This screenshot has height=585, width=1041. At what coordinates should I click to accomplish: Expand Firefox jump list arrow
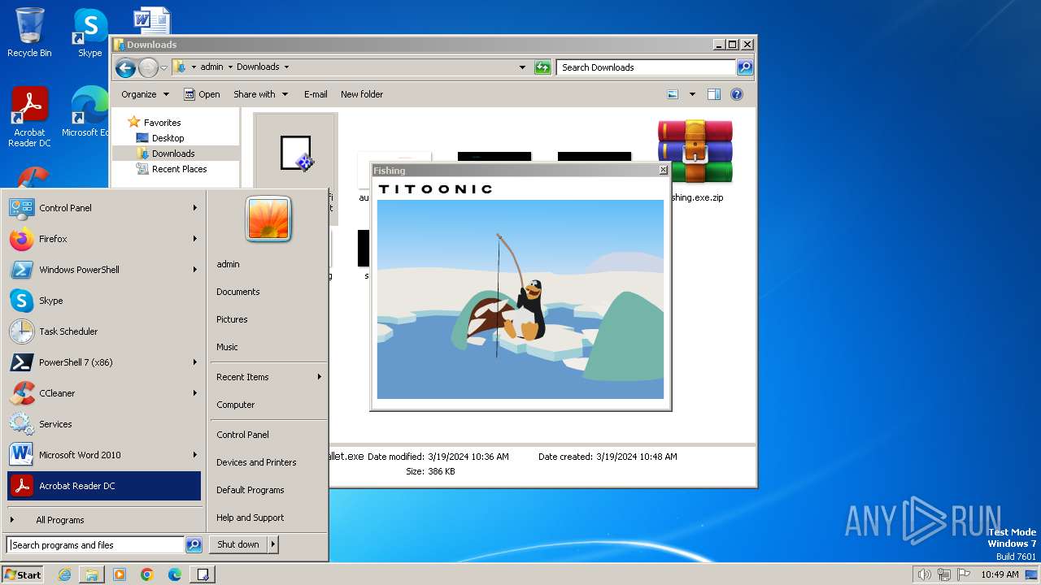click(x=195, y=239)
